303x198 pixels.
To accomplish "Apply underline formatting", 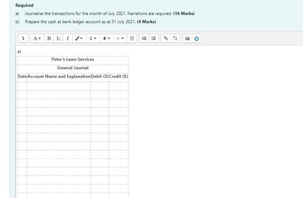I will click(x=58, y=38).
